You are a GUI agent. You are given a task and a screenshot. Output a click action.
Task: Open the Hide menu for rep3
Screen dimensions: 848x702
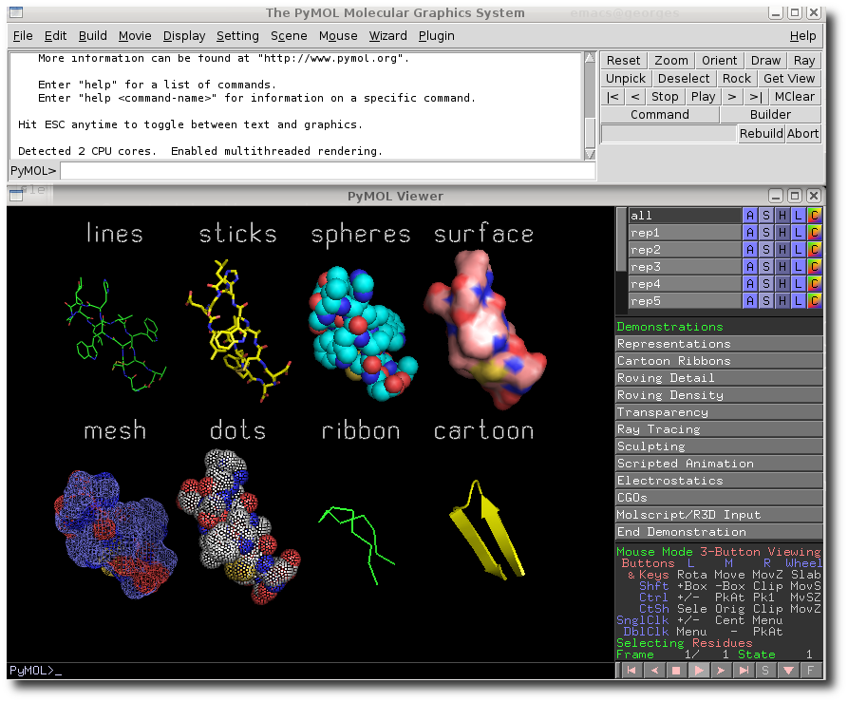(x=782, y=267)
